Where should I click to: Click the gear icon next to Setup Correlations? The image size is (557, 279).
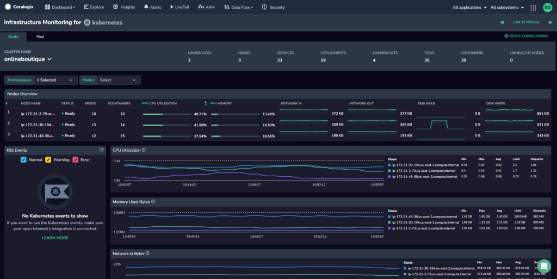pos(506,36)
